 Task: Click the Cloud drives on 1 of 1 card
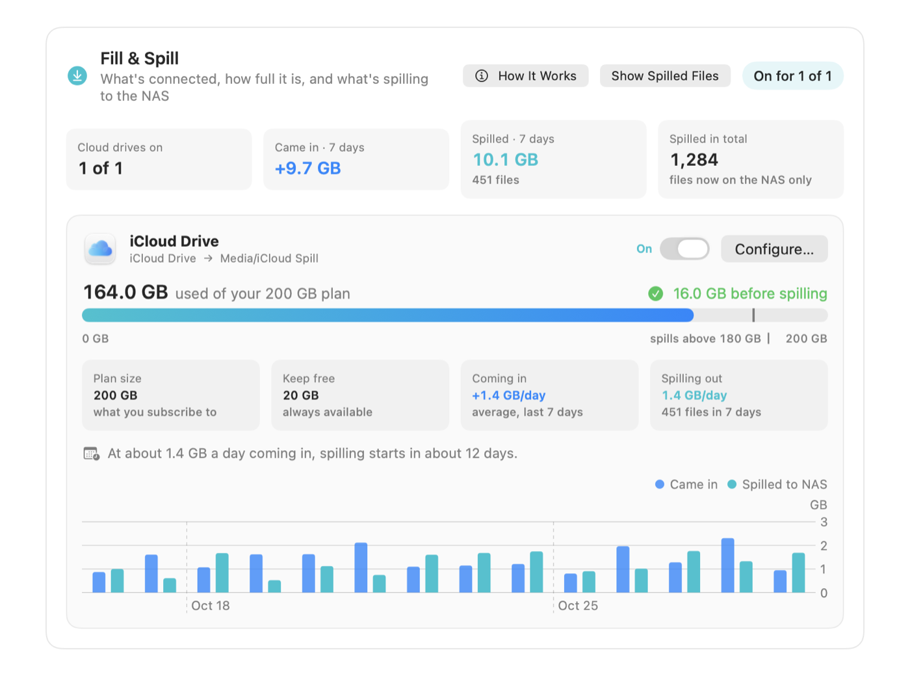point(159,159)
